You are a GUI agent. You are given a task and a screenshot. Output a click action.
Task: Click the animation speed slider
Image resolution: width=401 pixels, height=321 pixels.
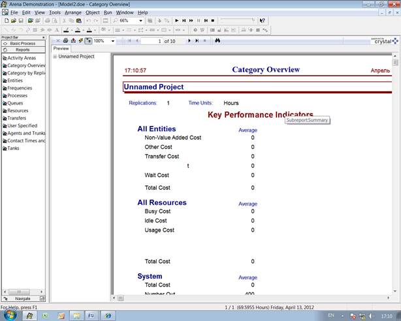coord(238,20)
